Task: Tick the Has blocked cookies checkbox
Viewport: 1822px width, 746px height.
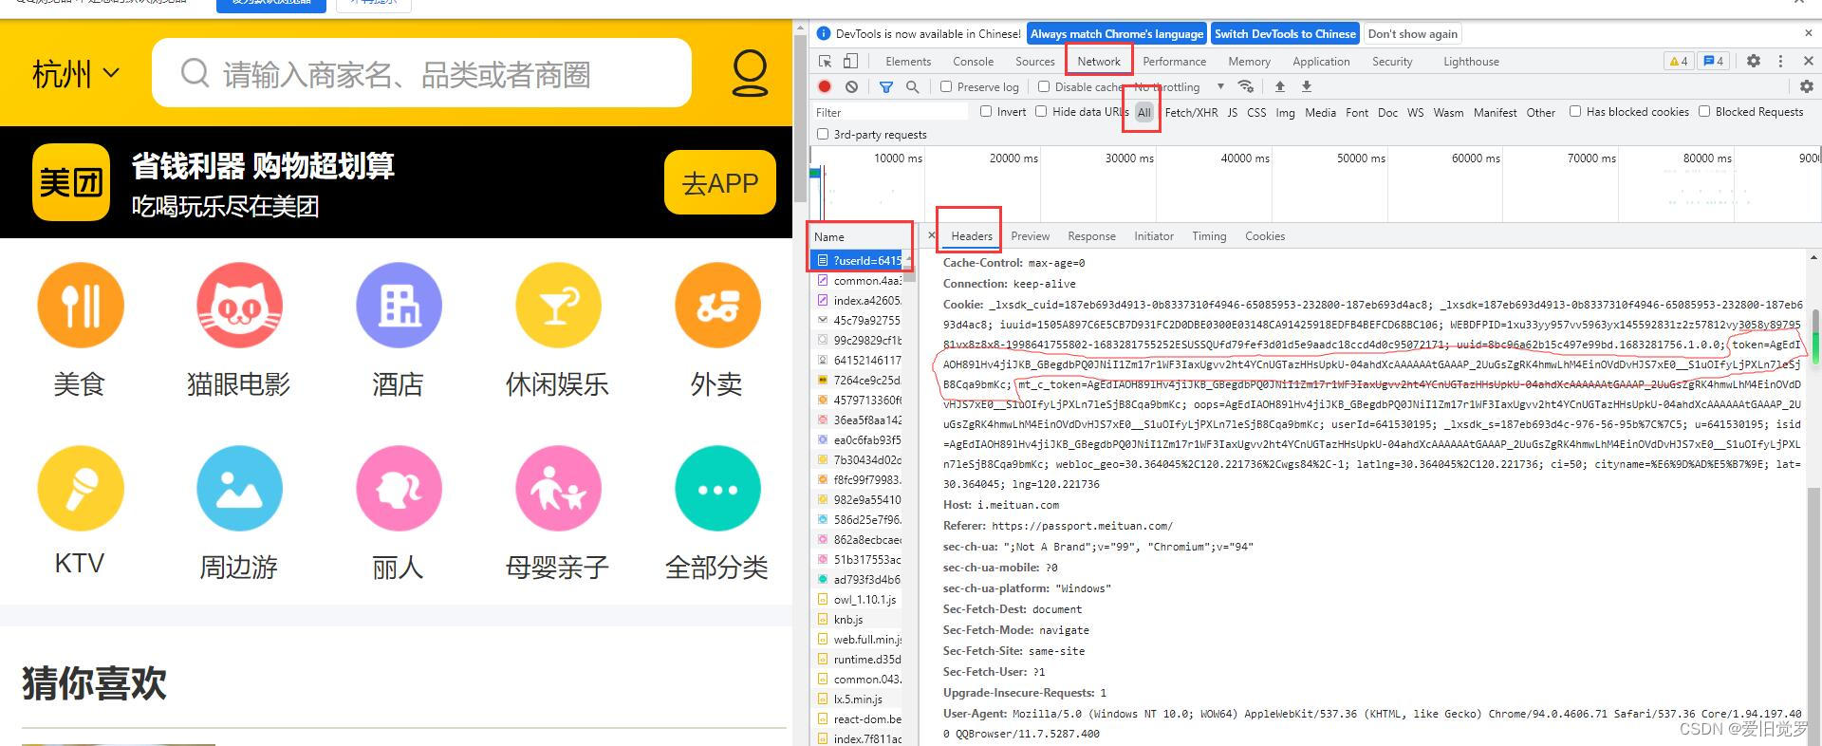Action: pos(1575,111)
